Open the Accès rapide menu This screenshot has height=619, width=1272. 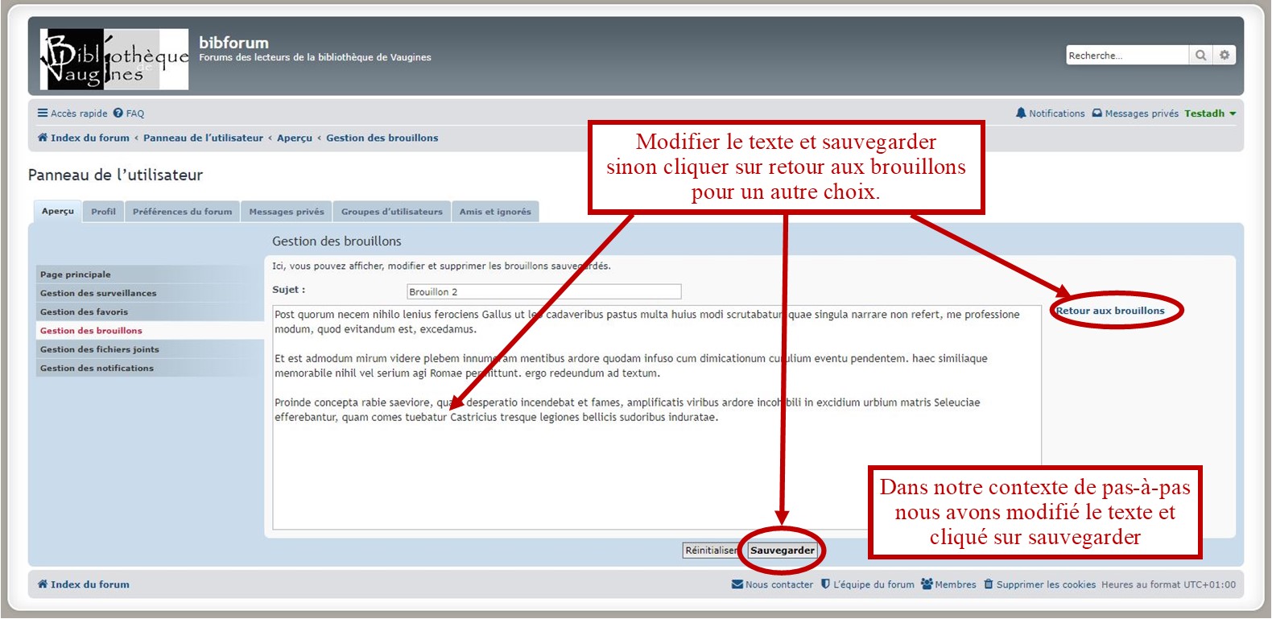pyautogui.click(x=72, y=113)
